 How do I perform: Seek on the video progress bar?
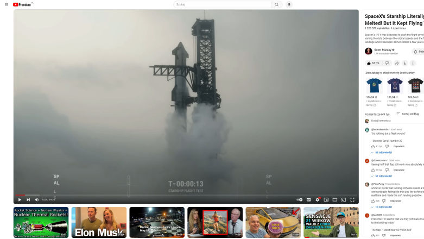tap(186, 195)
